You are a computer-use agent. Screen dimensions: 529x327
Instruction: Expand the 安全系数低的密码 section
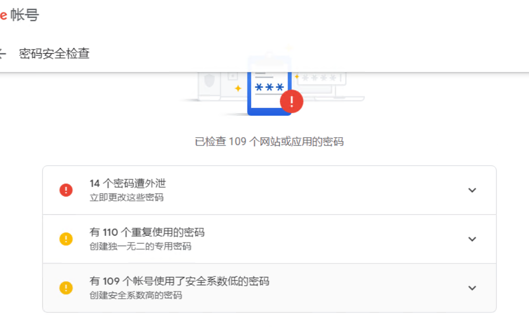pyautogui.click(x=472, y=287)
